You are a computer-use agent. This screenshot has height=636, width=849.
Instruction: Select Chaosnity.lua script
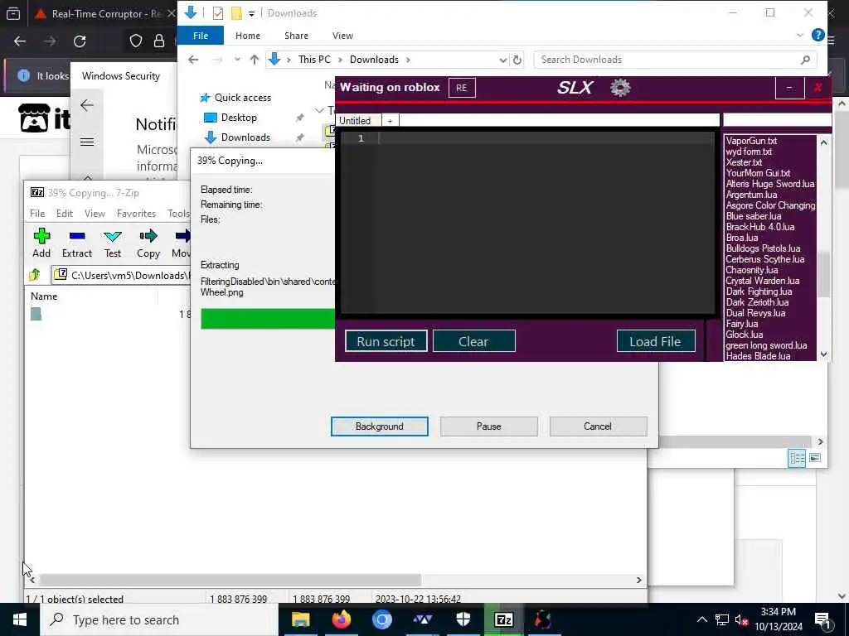[x=751, y=271]
